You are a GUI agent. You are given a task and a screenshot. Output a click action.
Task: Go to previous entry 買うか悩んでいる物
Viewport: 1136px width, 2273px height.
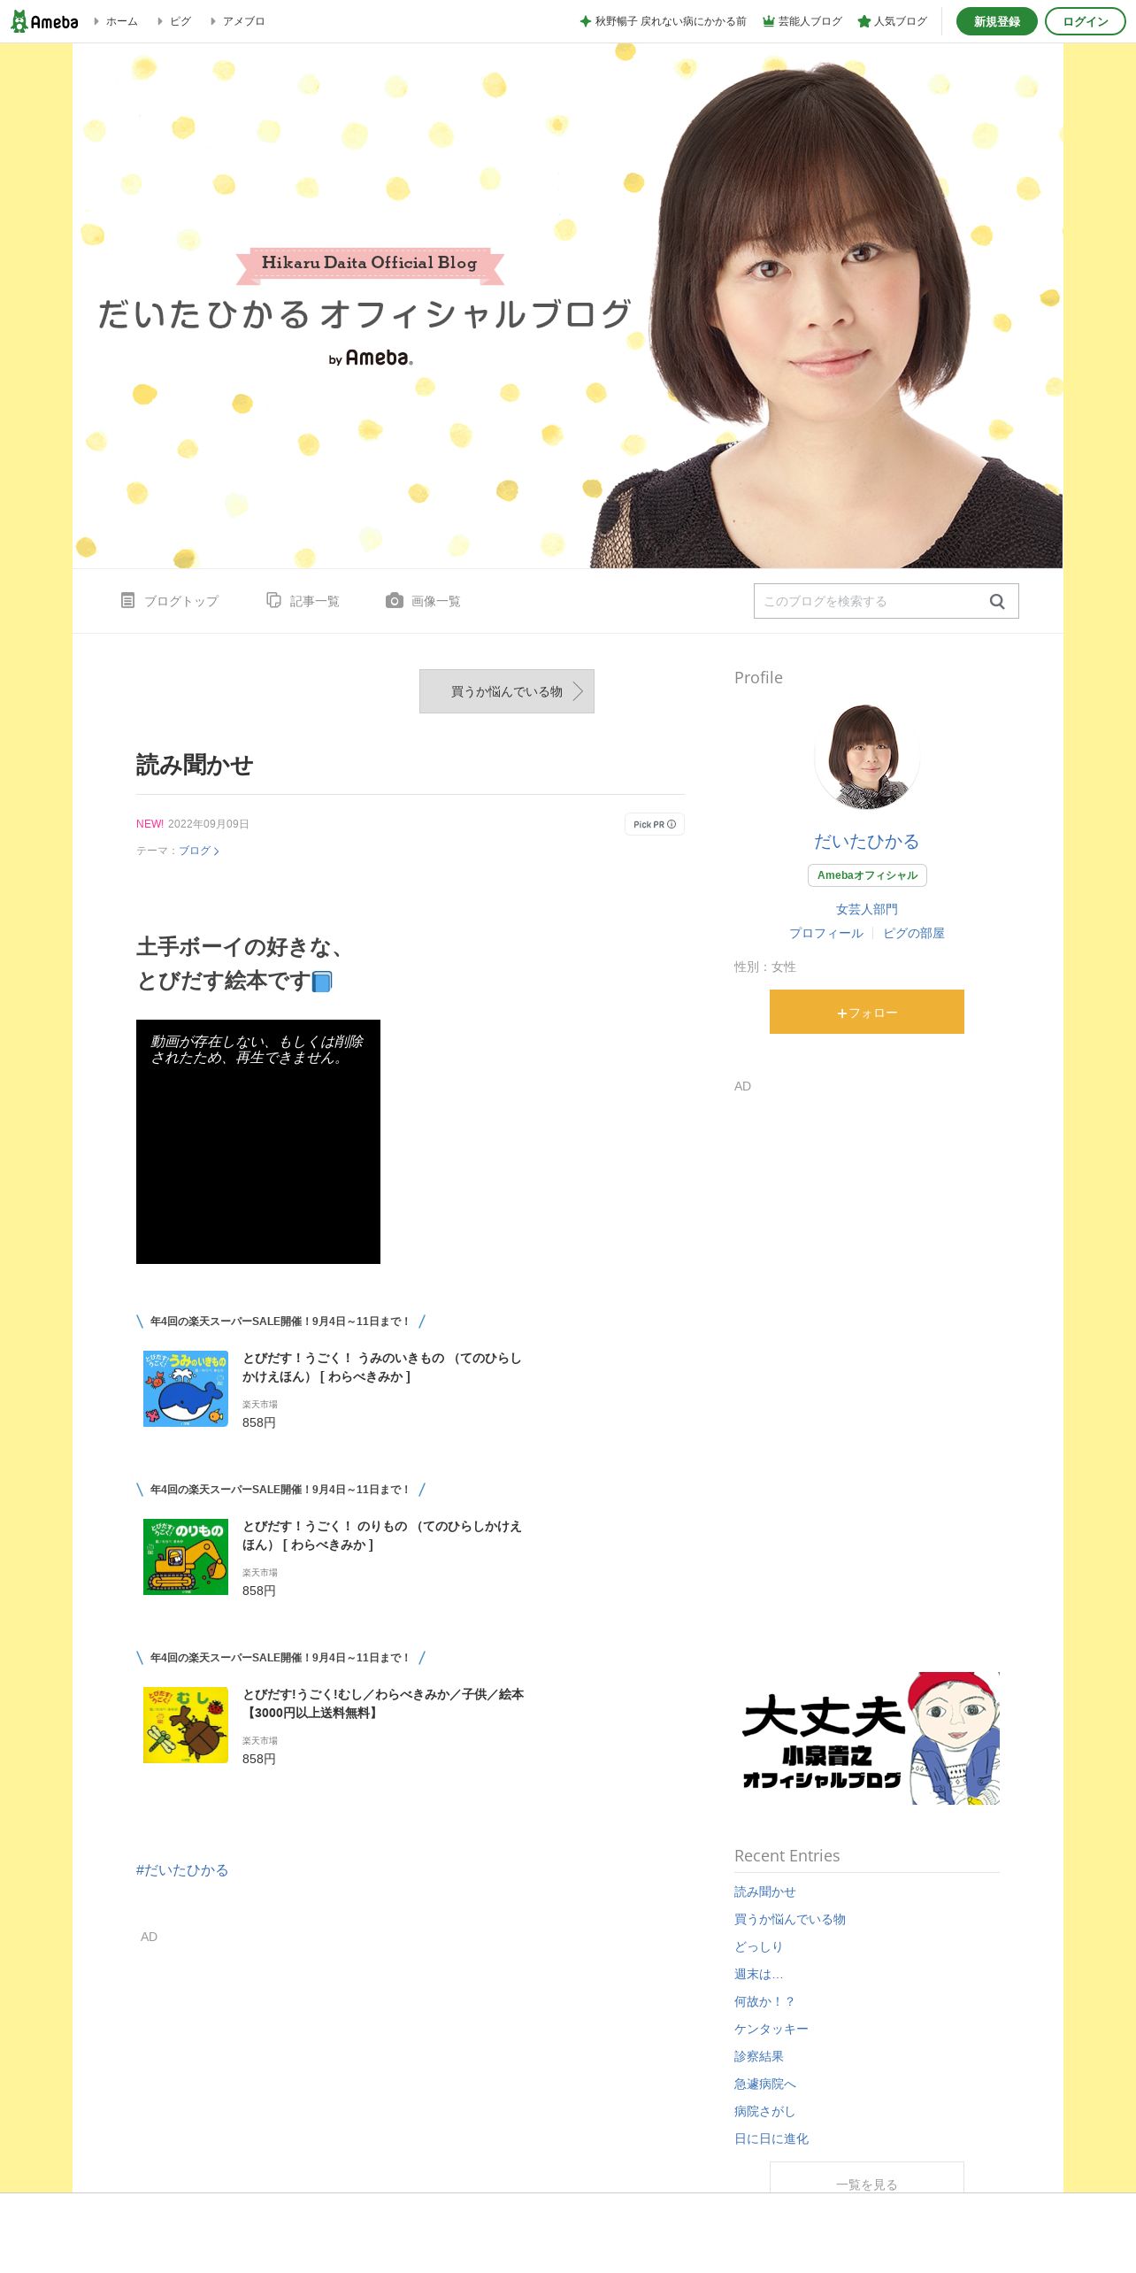[x=507, y=691]
